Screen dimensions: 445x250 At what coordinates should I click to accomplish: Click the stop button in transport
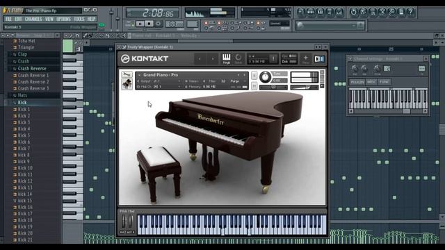149,24
